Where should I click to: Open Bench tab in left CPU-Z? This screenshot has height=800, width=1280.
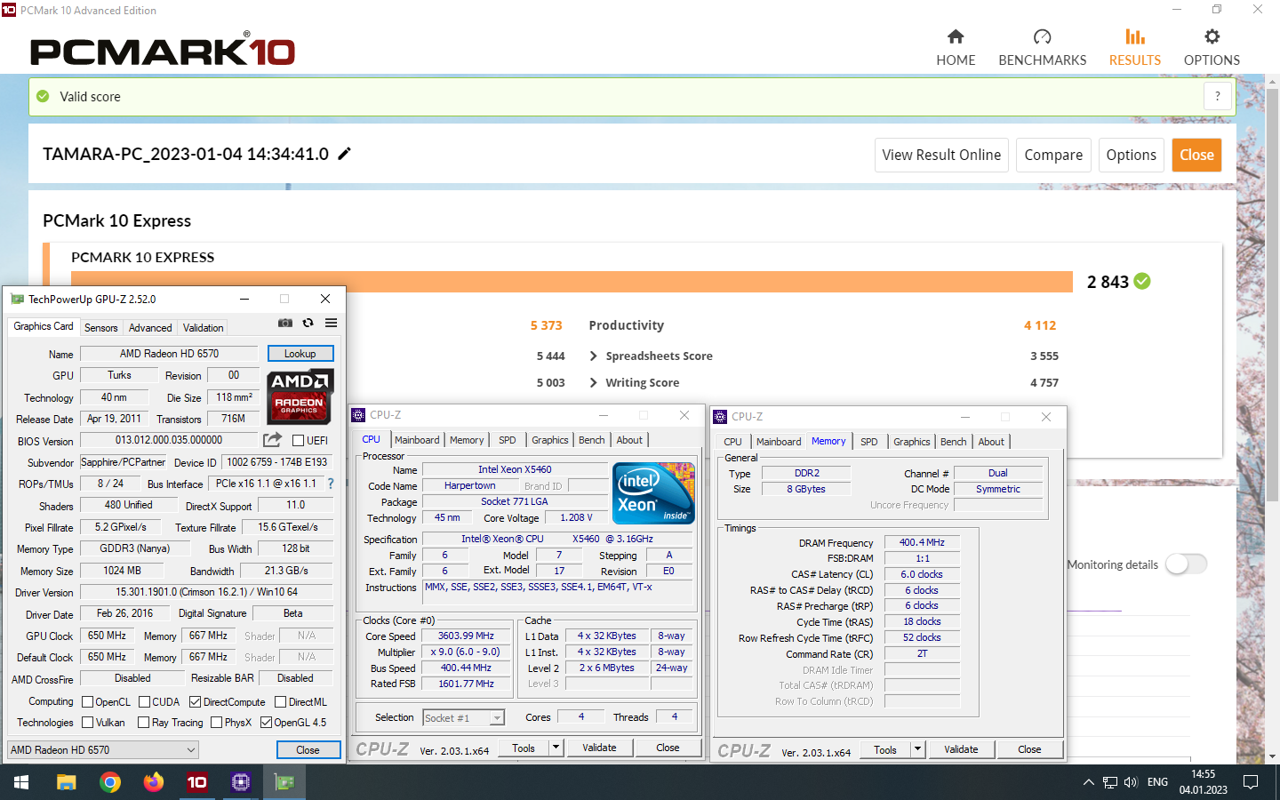pos(591,440)
